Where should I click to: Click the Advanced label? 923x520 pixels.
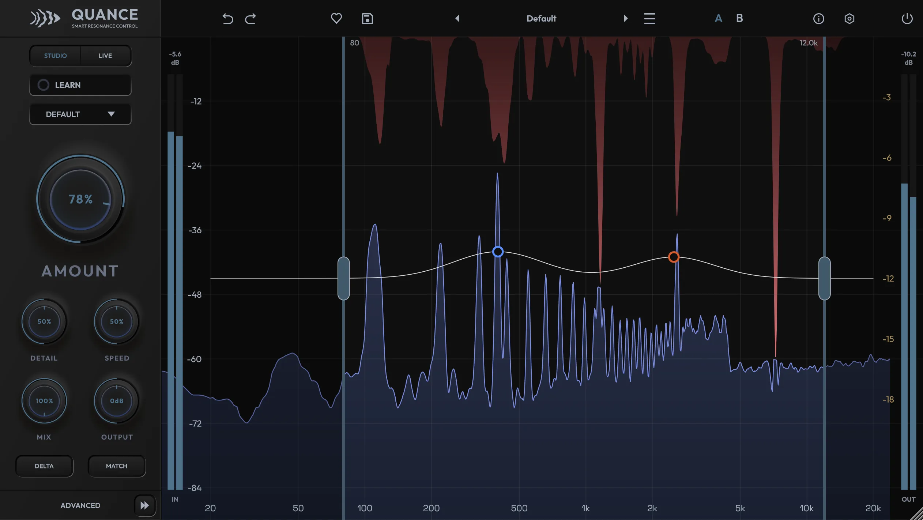tap(80, 505)
